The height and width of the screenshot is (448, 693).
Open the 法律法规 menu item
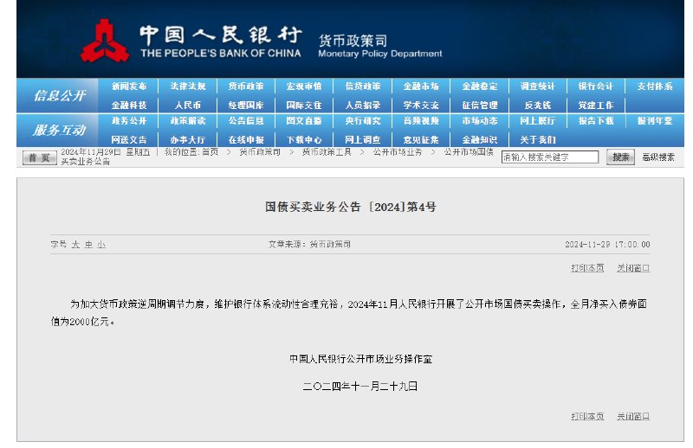(x=188, y=86)
